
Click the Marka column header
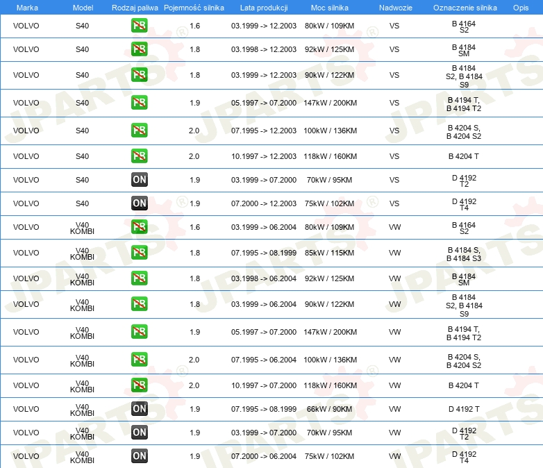click(26, 7)
